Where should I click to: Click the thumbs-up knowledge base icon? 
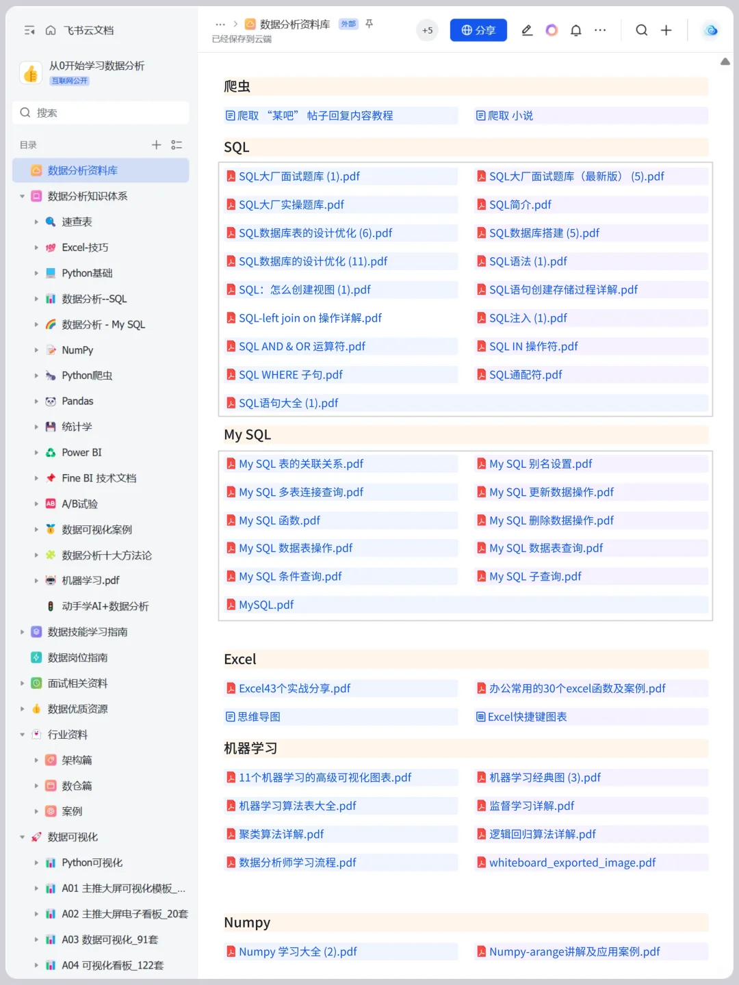coord(31,73)
